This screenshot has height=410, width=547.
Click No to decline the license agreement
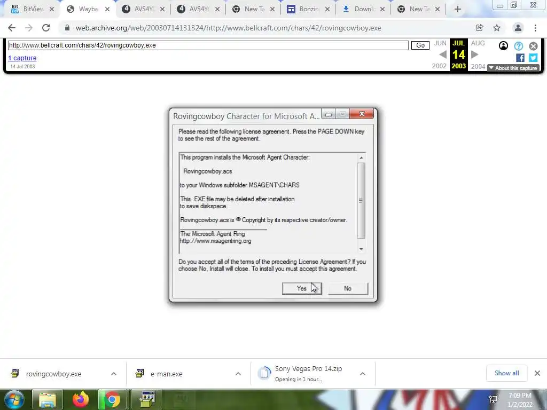point(348,288)
